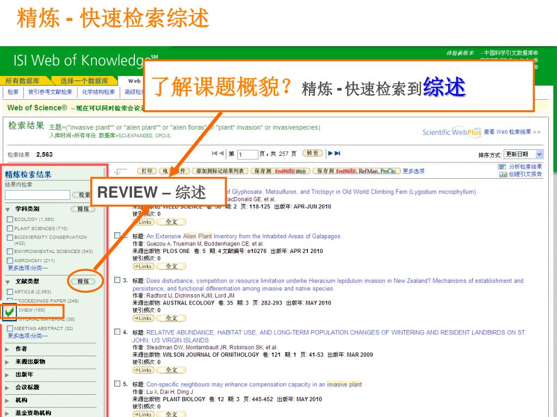Image resolution: width=557 pixels, height=417 pixels.
Task: Open Links for the Glyphosate record
Action: 144,222
